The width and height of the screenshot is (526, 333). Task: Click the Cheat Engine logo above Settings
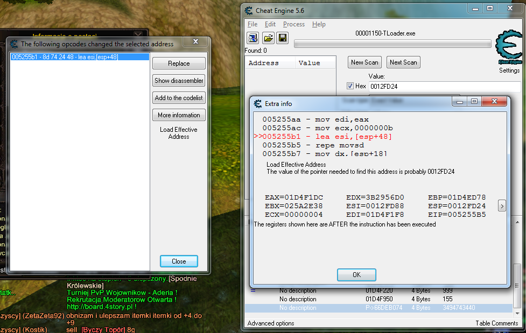point(509,49)
